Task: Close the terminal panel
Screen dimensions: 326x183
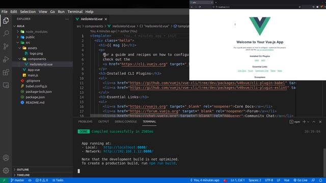Action: point(320,122)
